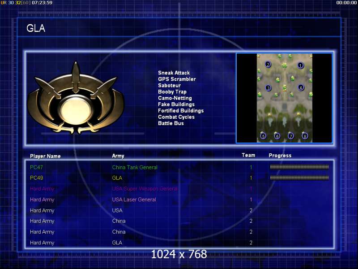The height and width of the screenshot is (269, 358).
Task: Click PC49's loading progress bar
Action: [x=299, y=178]
